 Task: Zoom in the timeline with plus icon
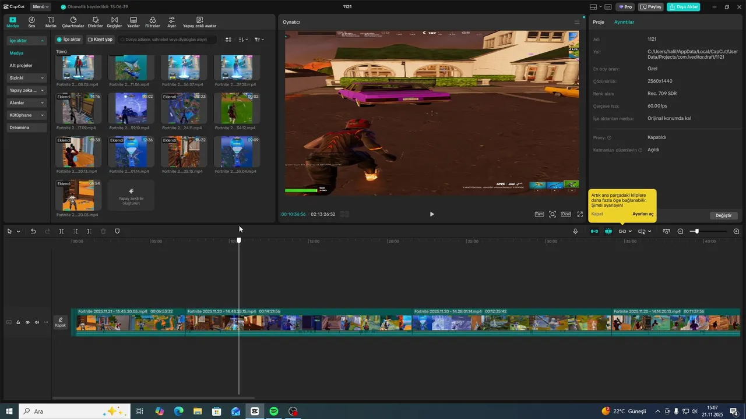736,231
